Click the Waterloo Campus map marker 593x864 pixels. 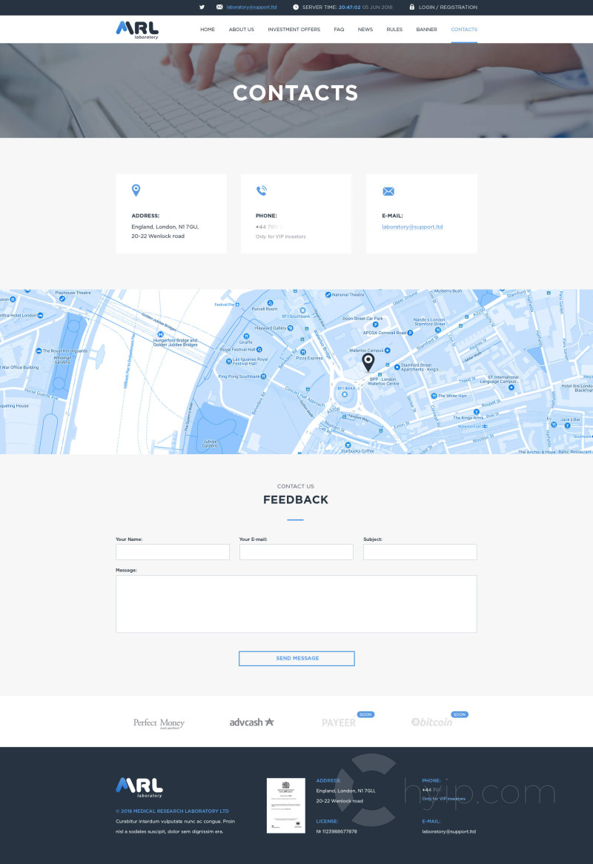click(388, 350)
